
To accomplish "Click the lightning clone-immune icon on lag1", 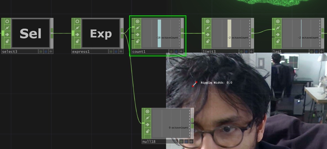I will coord(278,28).
